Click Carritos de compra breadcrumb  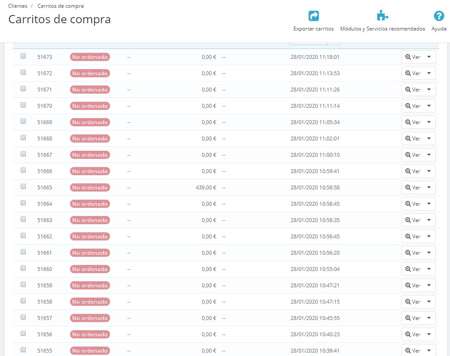(x=61, y=6)
